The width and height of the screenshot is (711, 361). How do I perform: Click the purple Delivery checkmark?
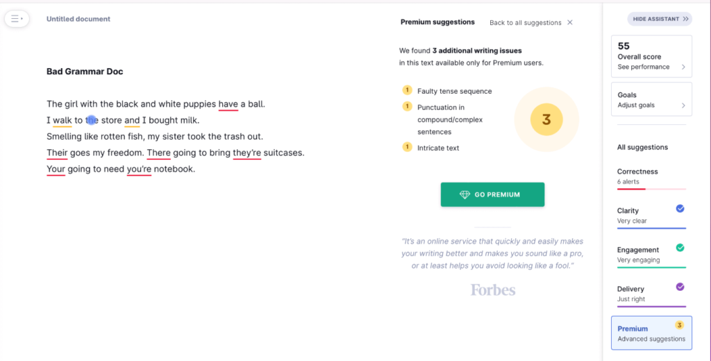pyautogui.click(x=680, y=287)
